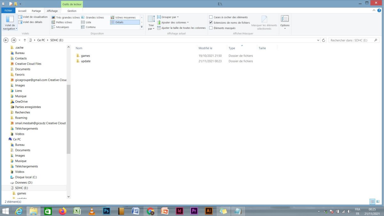Open address bar history dropdown
The height and width of the screenshot is (216, 384).
[x=318, y=40]
